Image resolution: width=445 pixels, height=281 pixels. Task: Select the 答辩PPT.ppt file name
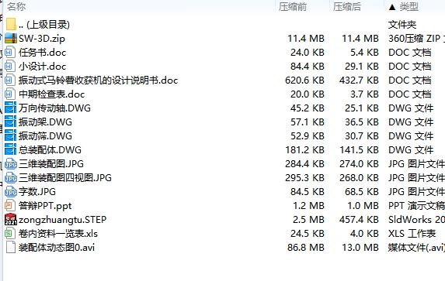click(x=45, y=206)
